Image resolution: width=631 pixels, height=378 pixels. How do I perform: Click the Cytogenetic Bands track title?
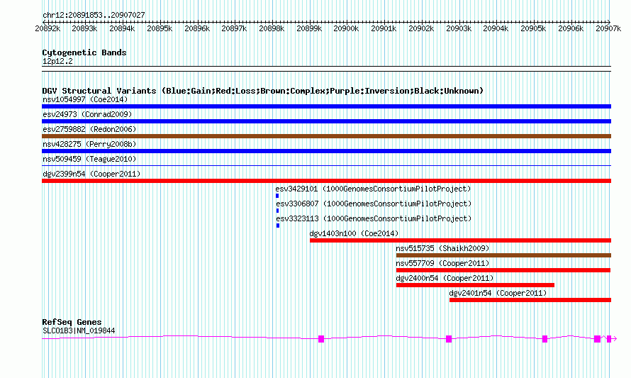[x=84, y=52]
